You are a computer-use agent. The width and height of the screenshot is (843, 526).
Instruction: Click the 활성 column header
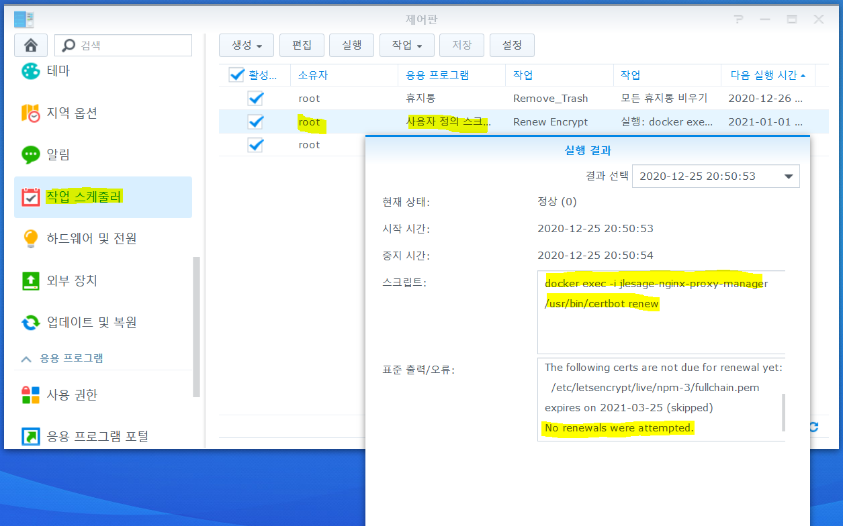tap(263, 75)
